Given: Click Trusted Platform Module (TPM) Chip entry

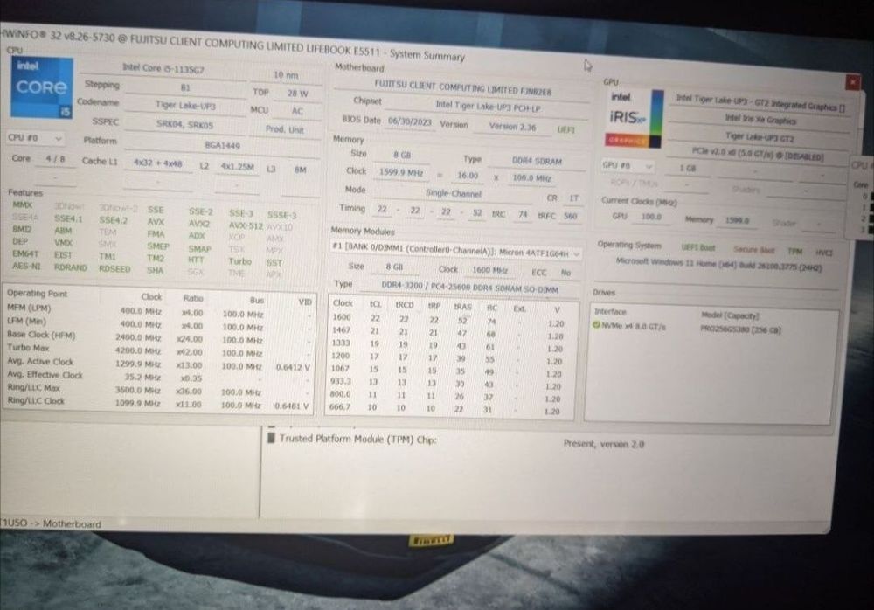Looking at the screenshot, I should pos(357,440).
